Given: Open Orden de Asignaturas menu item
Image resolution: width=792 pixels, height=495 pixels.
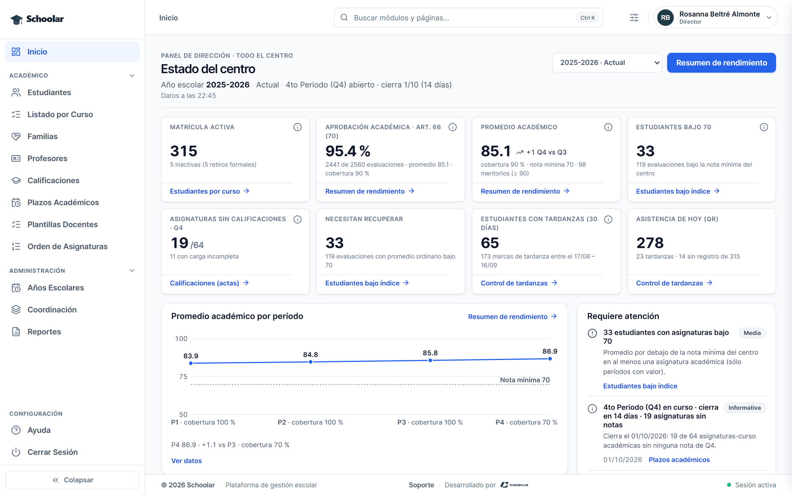Looking at the screenshot, I should coord(72,247).
